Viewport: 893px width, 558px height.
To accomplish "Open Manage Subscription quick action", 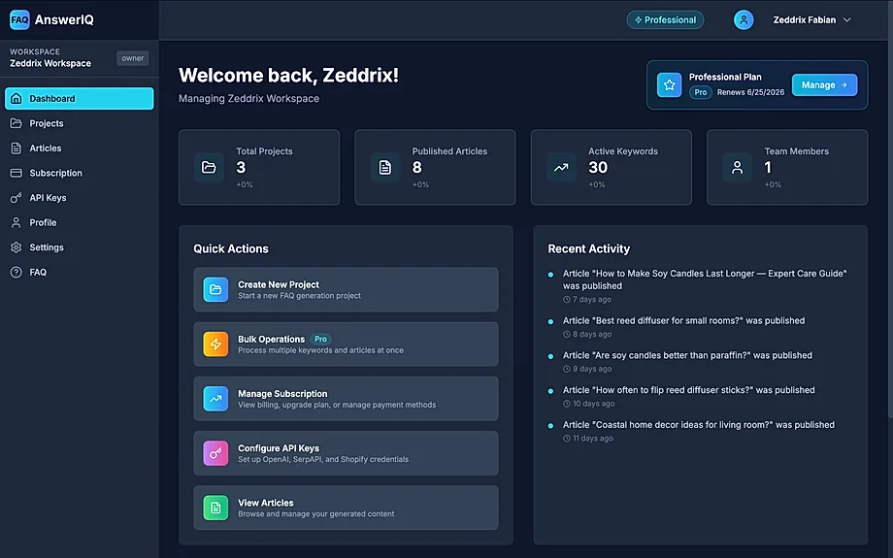I will coord(346,399).
